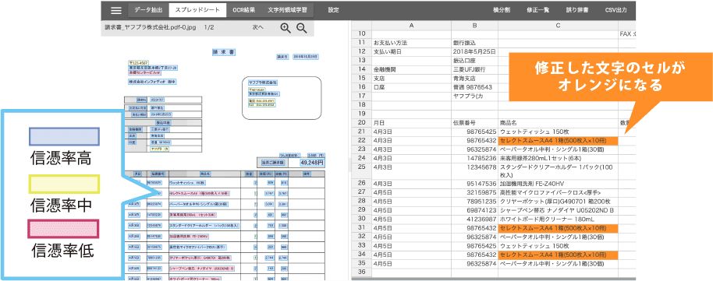
Task: Select column B header
Action: coord(475,26)
